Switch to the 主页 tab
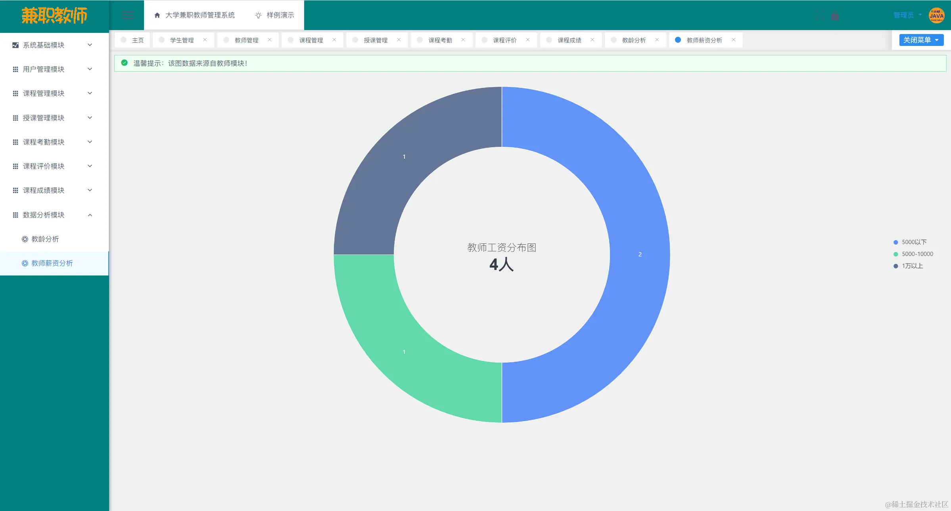Screen dimensions: 951x511 (x=137, y=40)
